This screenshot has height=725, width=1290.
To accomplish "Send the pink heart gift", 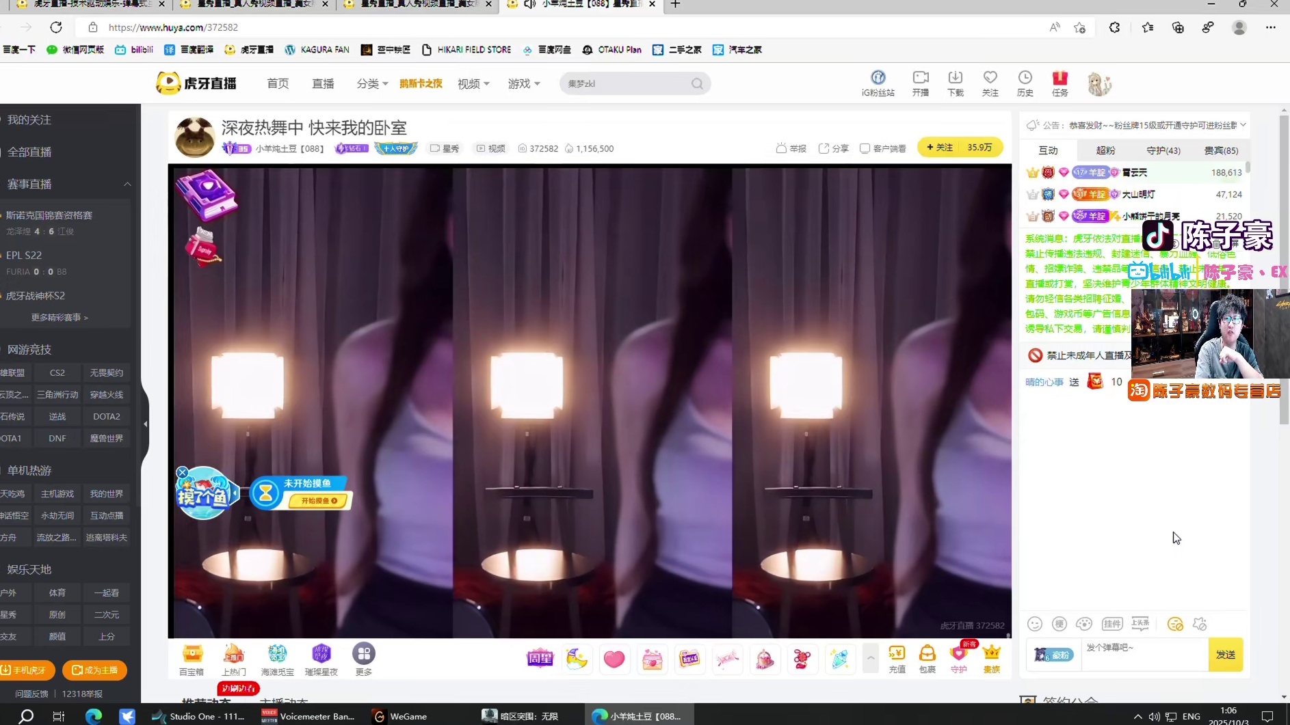I will click(614, 659).
